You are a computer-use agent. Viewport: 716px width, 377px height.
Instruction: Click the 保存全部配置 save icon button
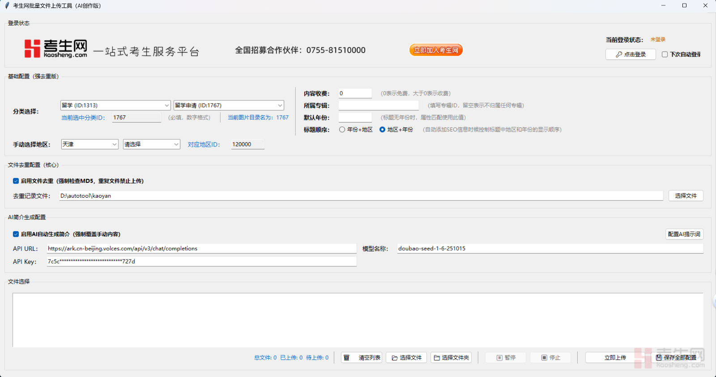click(x=676, y=358)
